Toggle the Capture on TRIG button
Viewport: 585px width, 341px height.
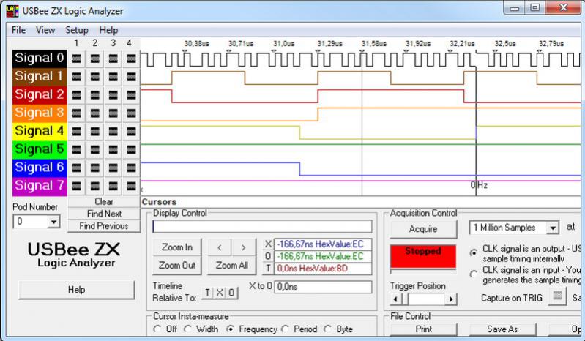point(558,296)
